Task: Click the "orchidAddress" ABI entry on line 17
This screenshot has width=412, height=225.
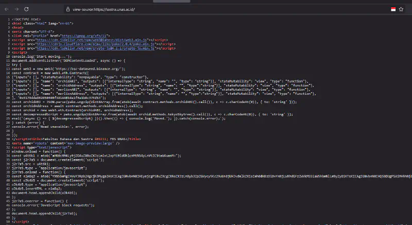Action: 163,85
